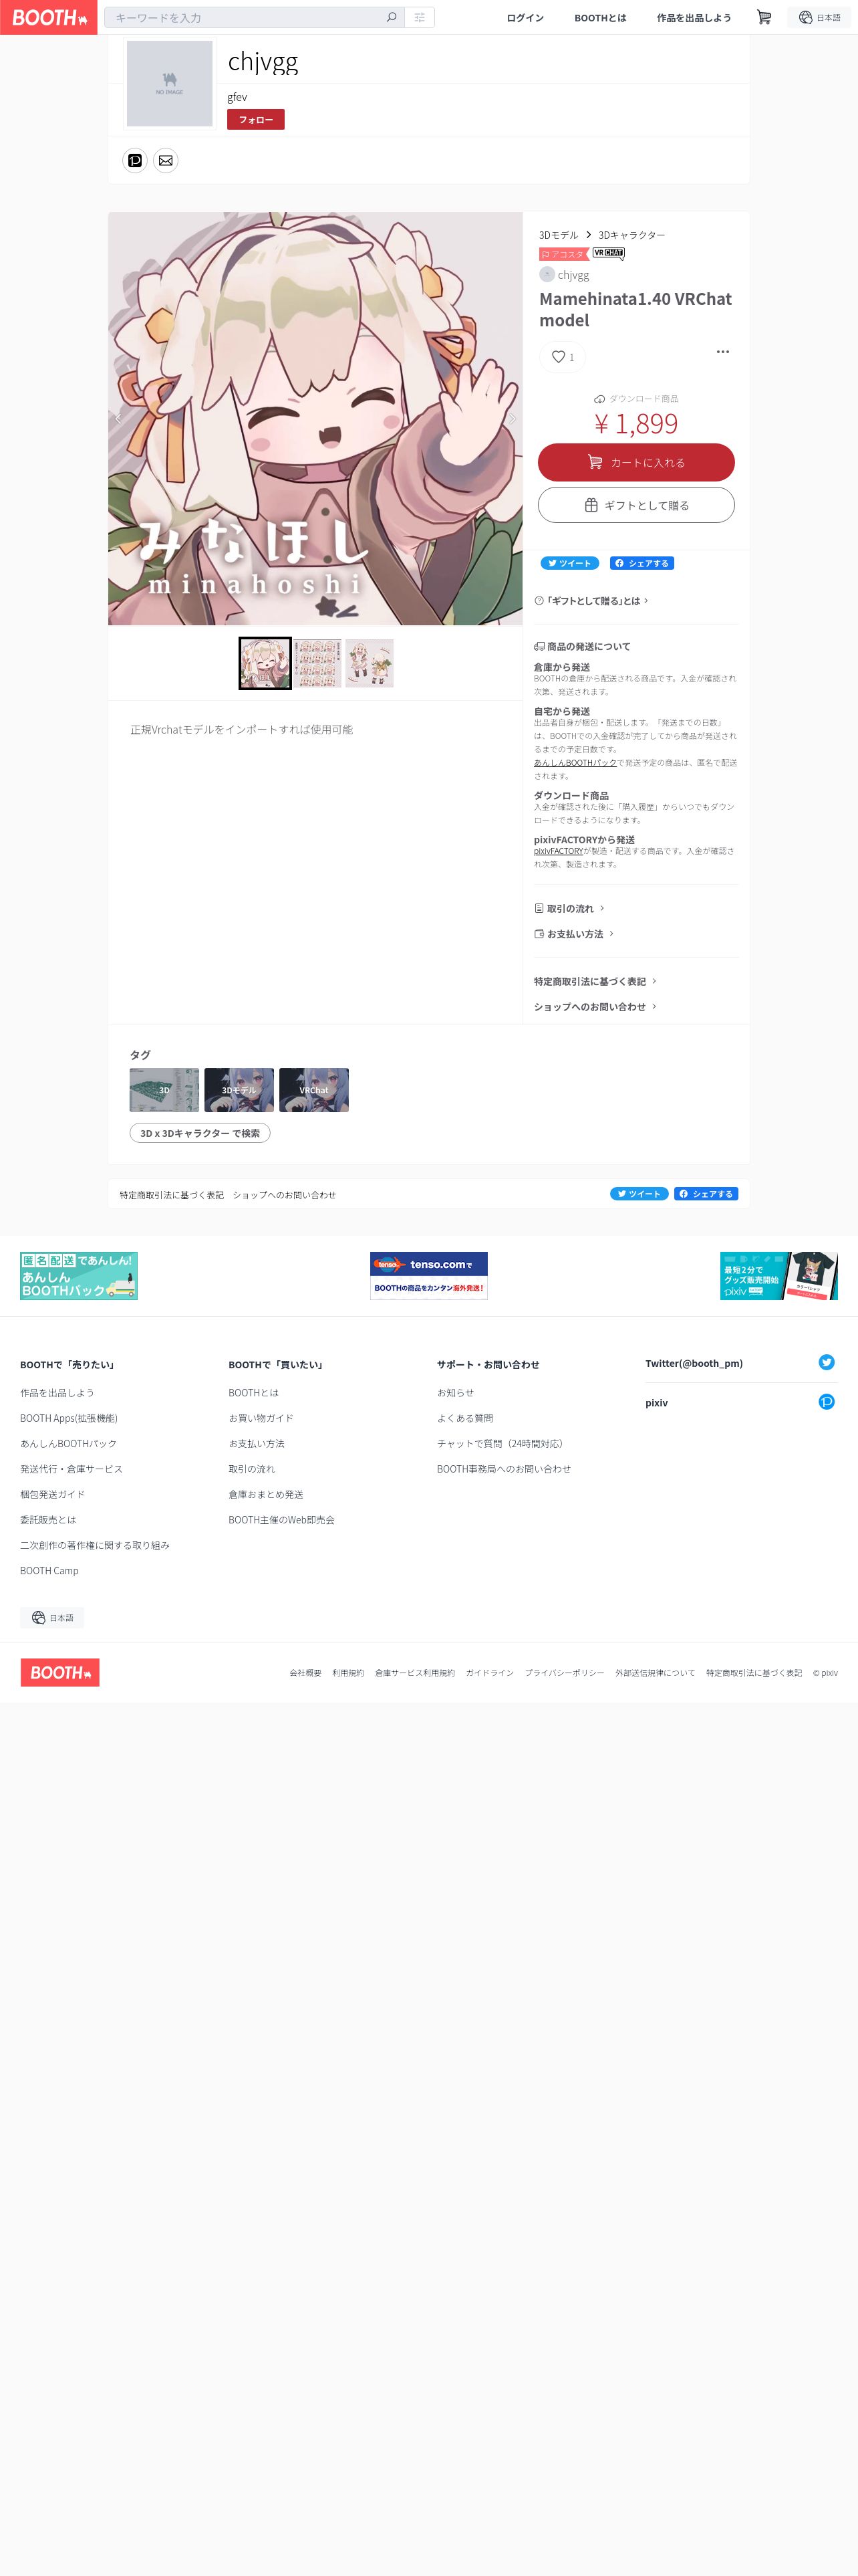
Task: Open the 3Dモデル tag tile
Action: pyautogui.click(x=240, y=1090)
